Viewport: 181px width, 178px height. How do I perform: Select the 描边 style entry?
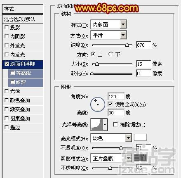point(23,128)
